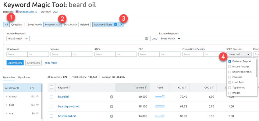The width and height of the screenshot is (259, 121).
Task: Focus CPC to field
Action: click(170, 54)
